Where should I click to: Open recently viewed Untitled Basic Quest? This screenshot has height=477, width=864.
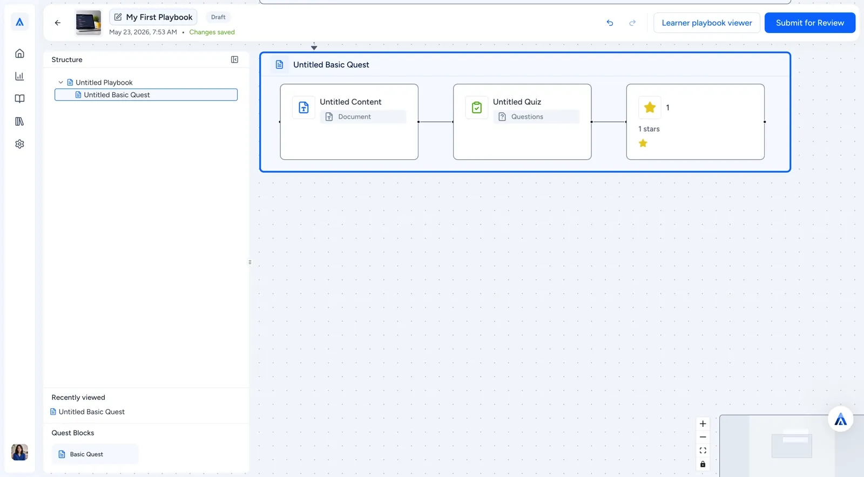pyautogui.click(x=87, y=412)
